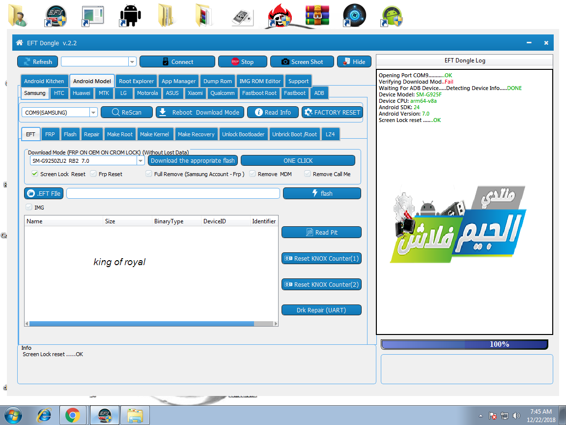566x425 pixels.
Task: Click Download the appropriate flash button
Action: pyautogui.click(x=193, y=160)
